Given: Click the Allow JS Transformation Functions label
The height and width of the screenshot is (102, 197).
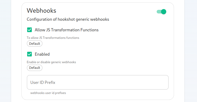Looking at the screenshot, I should coord(67,30).
